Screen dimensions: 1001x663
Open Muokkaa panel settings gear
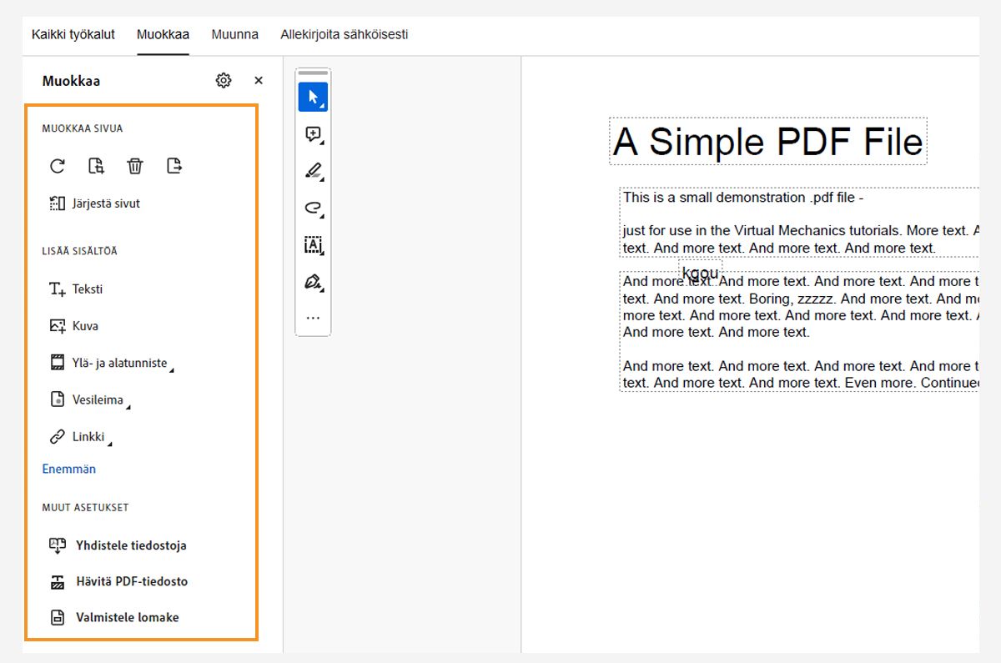point(223,81)
